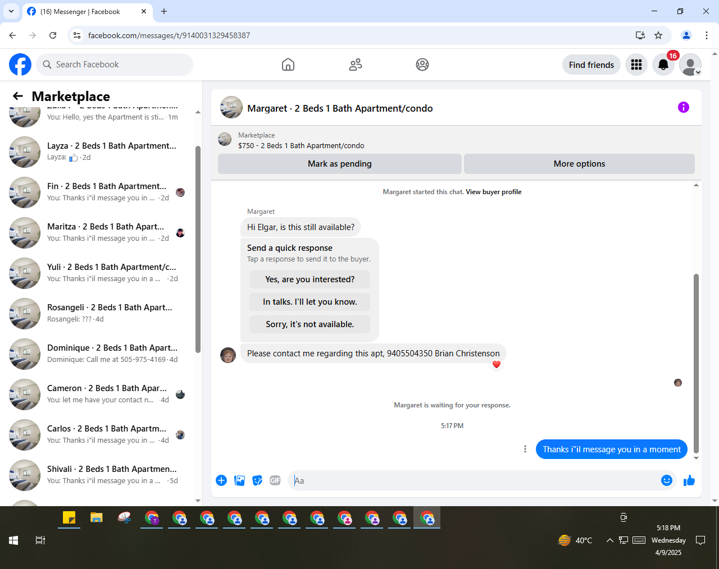Viewport: 719px width, 569px height.
Task: Open the Windows Start menu
Action: pyautogui.click(x=13, y=540)
